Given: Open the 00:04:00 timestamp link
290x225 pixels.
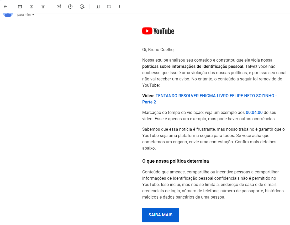Looking at the screenshot, I should click(x=254, y=112).
